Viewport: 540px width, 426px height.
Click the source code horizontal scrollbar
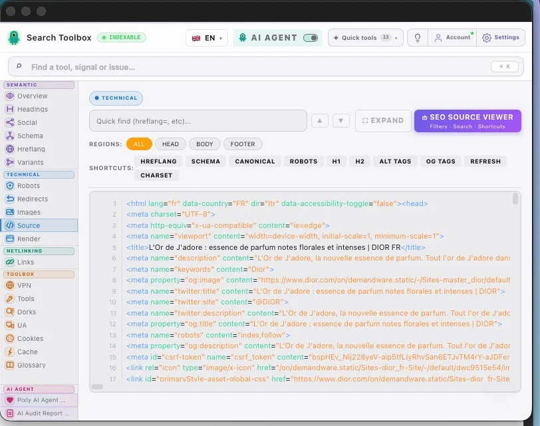coord(97,386)
